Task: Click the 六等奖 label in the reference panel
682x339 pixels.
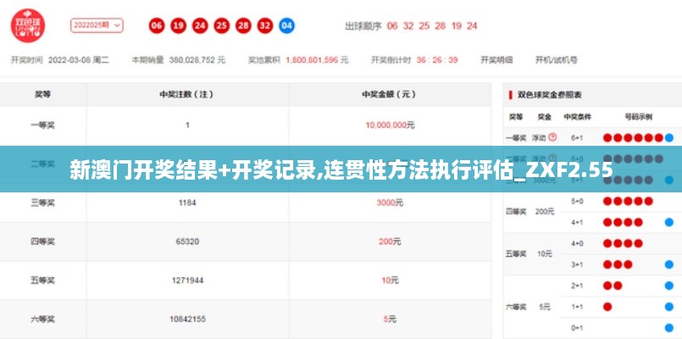Action: pos(516,307)
